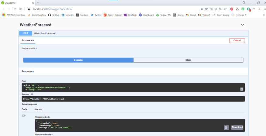Cancel the try-it-out mode
The height and width of the screenshot is (136, 266).
pyautogui.click(x=237, y=41)
